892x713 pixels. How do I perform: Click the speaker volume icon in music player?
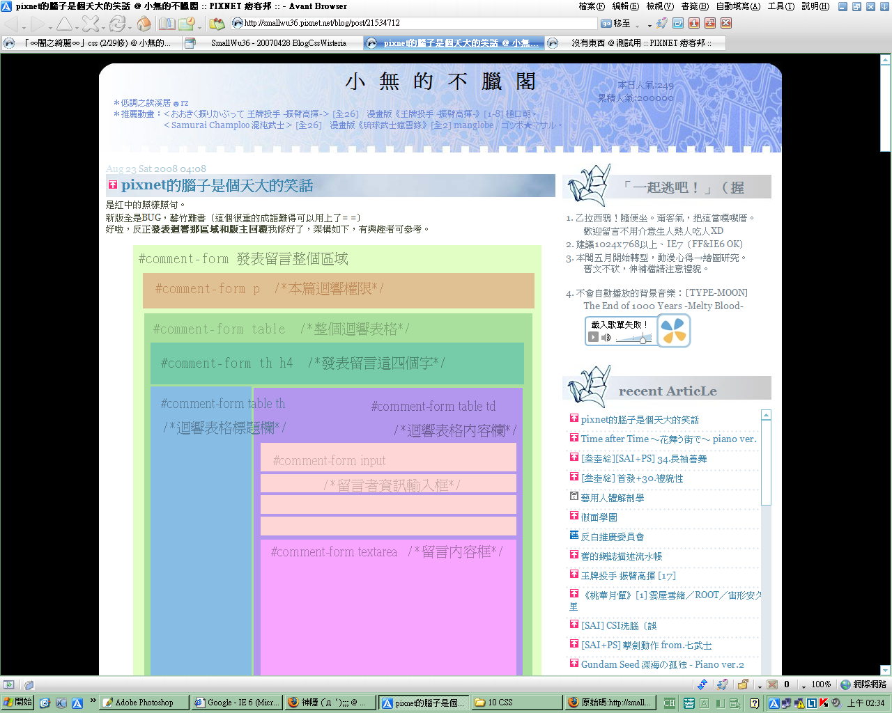tap(606, 338)
